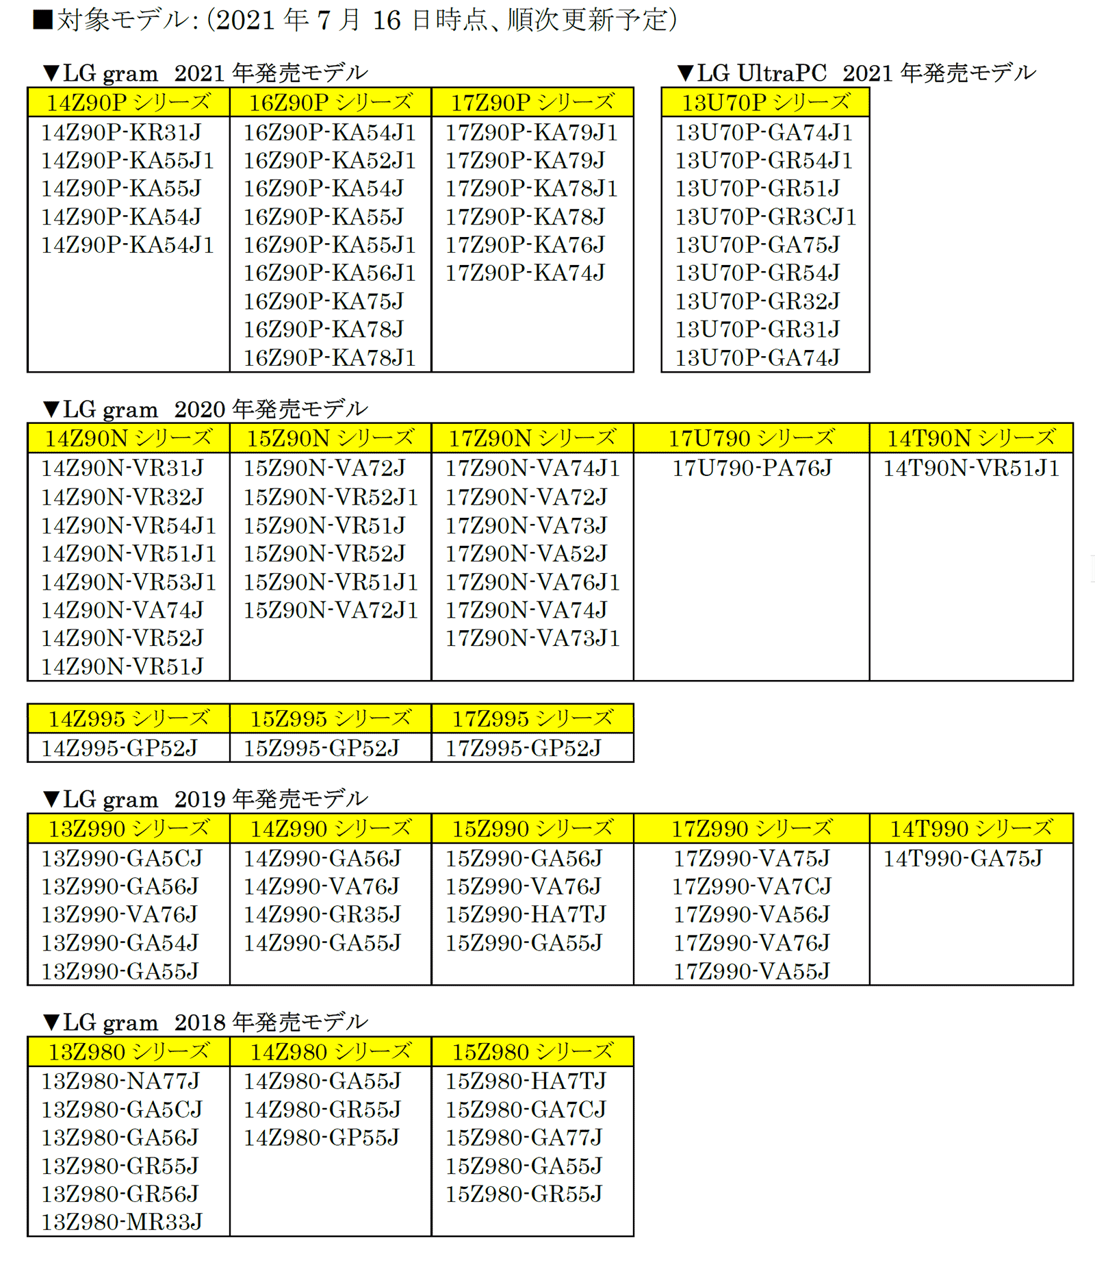Select model 15Z980-GR55J
The width and height of the screenshot is (1095, 1278).
tap(524, 1194)
